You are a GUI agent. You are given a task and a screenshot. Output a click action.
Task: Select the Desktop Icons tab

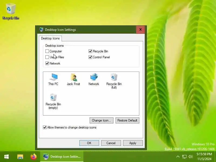(x=50, y=38)
